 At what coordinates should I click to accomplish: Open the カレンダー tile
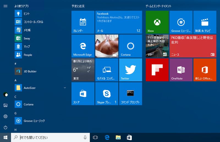[83, 22]
